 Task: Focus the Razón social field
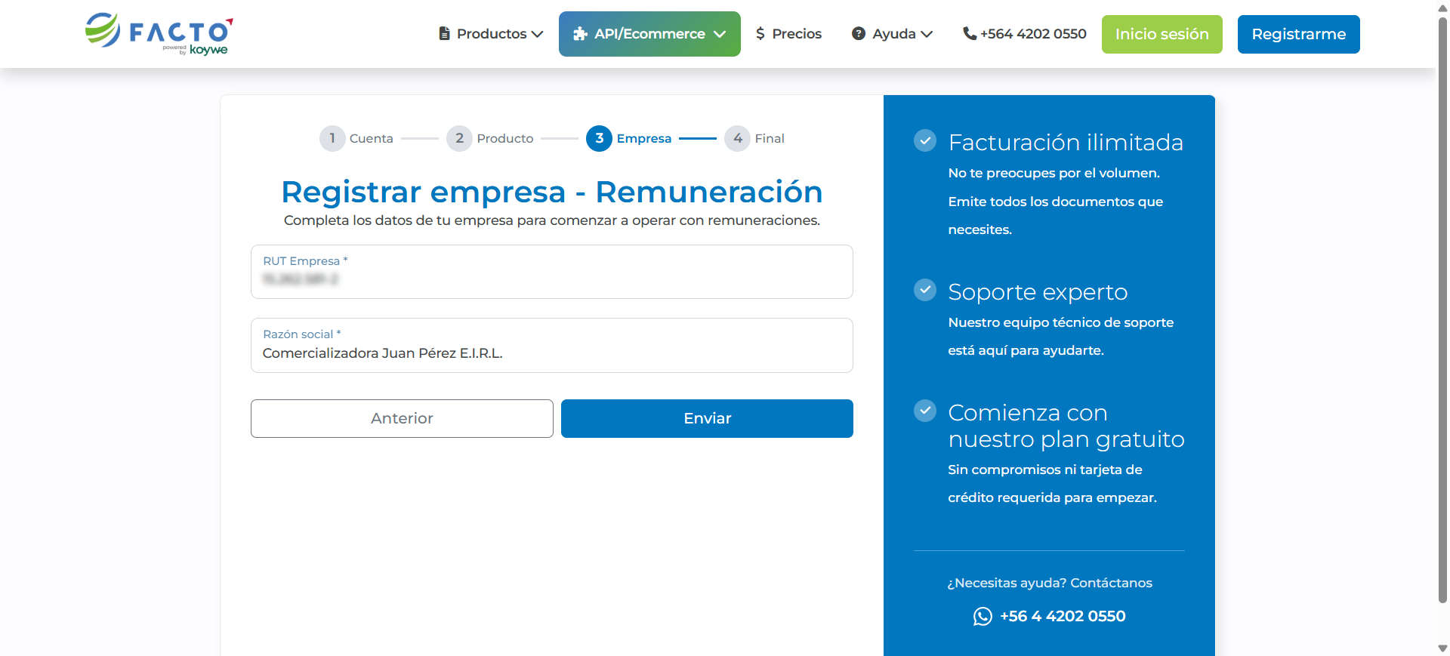point(552,345)
